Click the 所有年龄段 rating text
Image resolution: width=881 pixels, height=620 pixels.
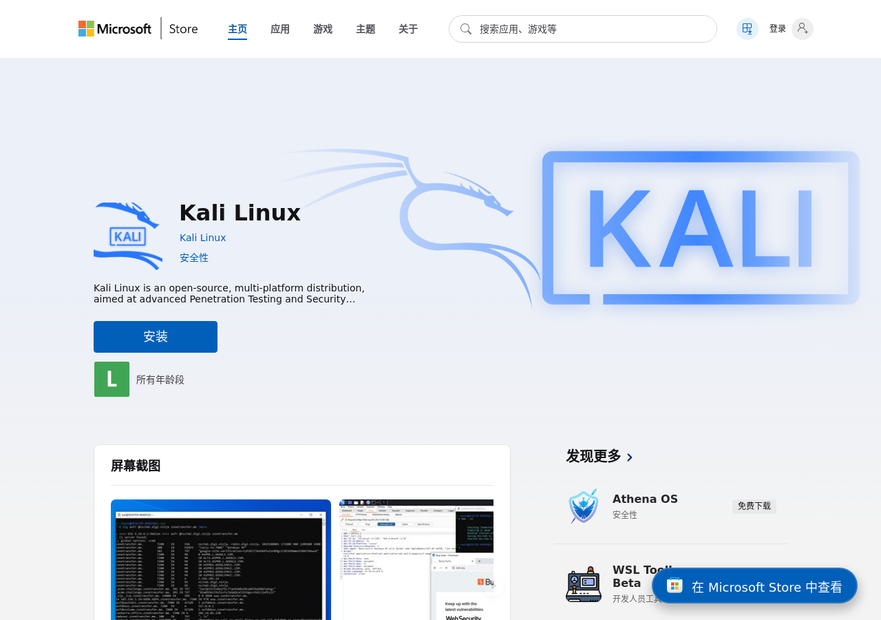(160, 380)
